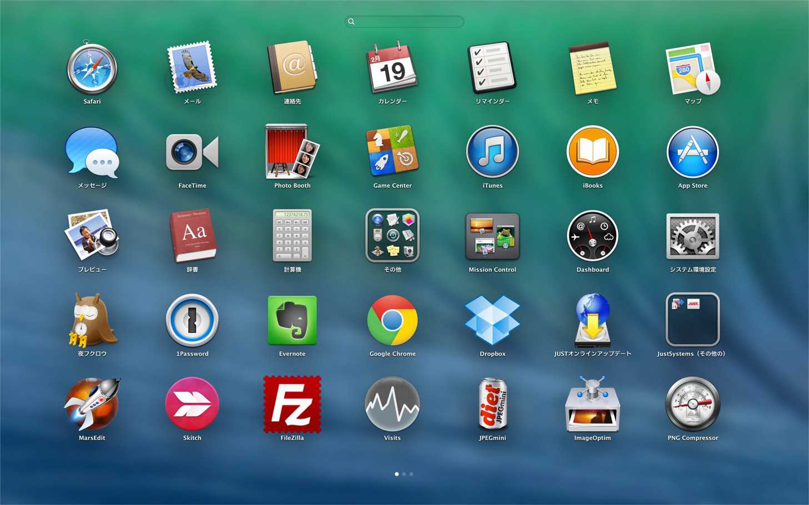
Task: Select the first Launchpad page dot
Action: click(397, 474)
